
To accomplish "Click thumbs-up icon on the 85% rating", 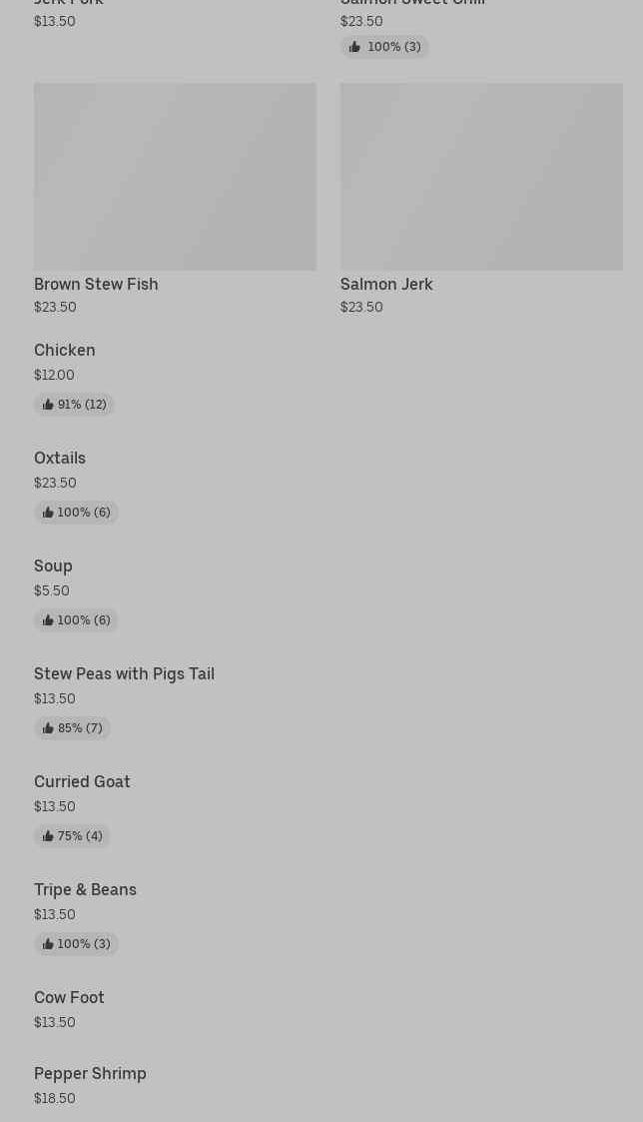I will point(48,728).
